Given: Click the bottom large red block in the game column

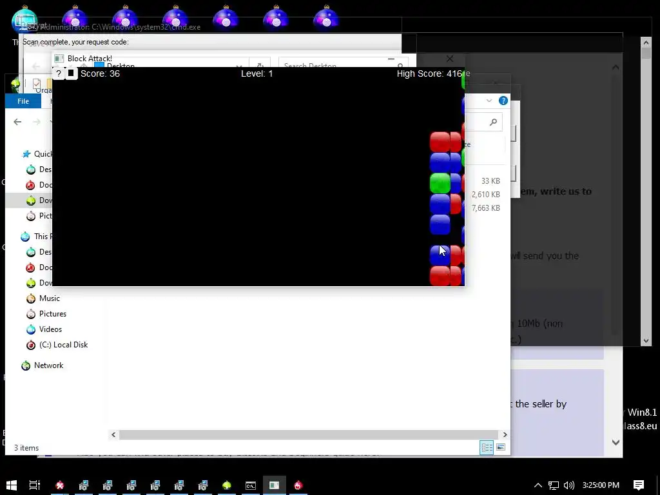Looking at the screenshot, I should 440,276.
